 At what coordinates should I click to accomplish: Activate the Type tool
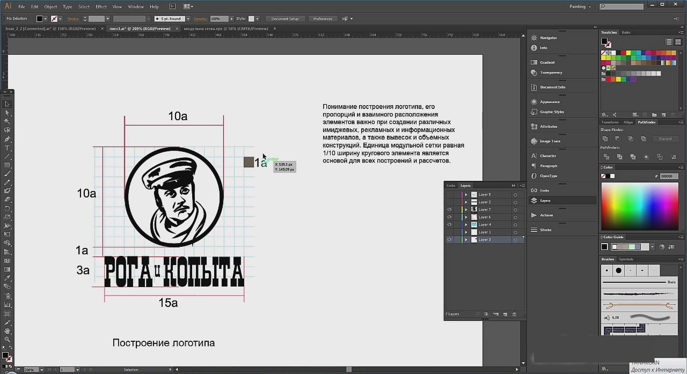(x=7, y=148)
